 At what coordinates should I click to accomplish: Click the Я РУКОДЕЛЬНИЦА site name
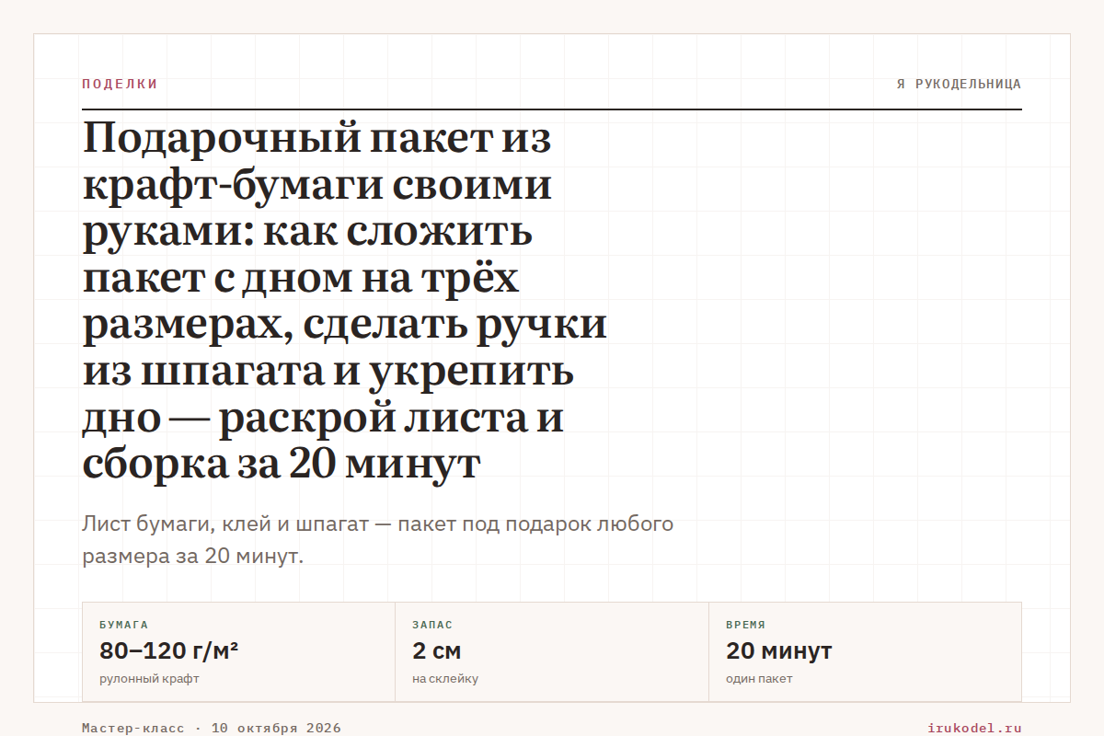960,84
